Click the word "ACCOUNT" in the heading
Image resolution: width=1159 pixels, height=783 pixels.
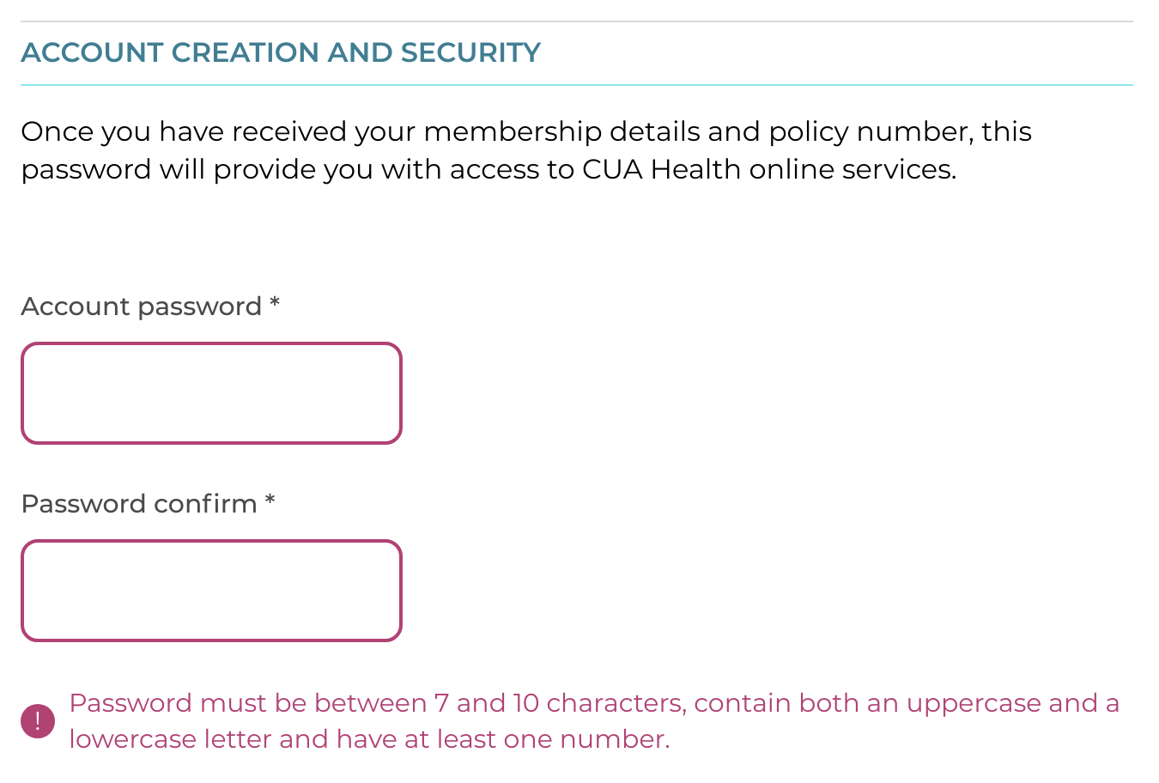[92, 52]
